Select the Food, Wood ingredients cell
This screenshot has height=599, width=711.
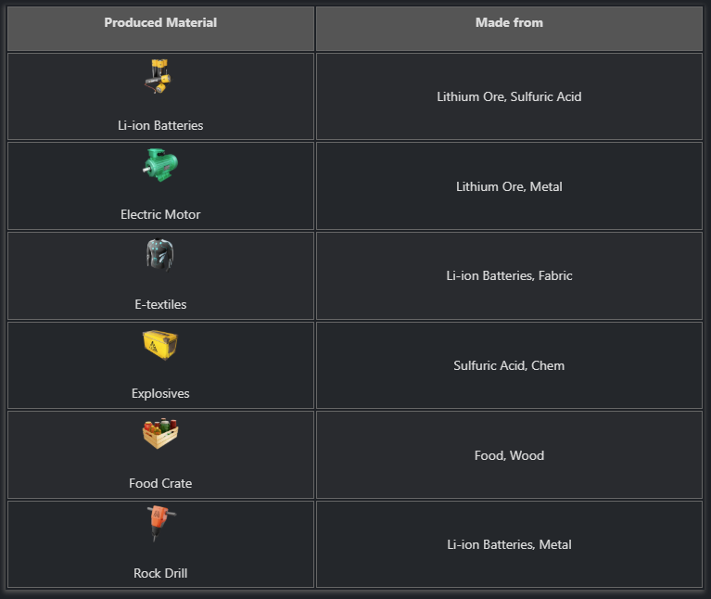click(x=509, y=455)
